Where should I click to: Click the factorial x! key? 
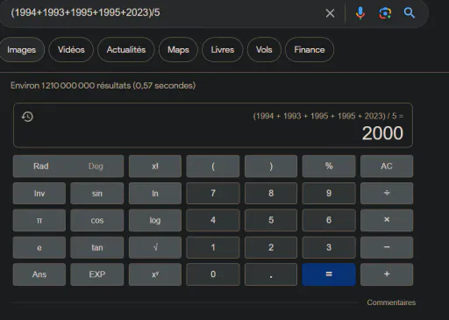coord(155,167)
